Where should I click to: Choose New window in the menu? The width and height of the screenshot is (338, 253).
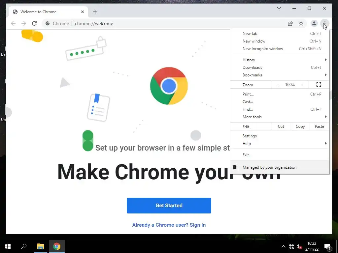[x=280, y=41]
